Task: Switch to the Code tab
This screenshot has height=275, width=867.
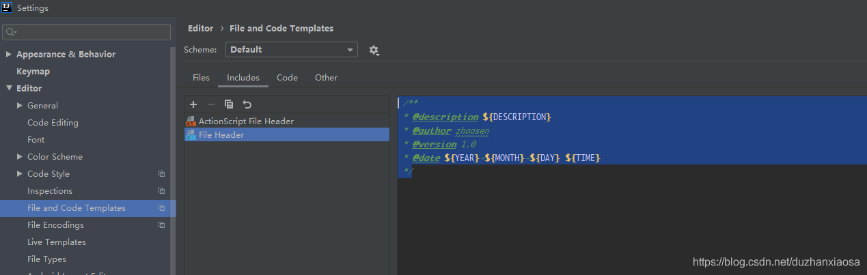Action: 287,78
